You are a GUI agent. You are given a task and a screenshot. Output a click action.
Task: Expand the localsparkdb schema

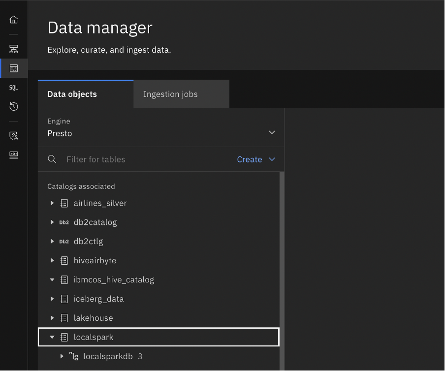click(62, 356)
